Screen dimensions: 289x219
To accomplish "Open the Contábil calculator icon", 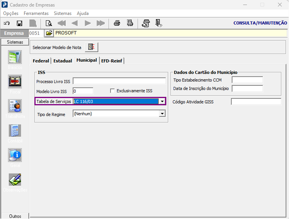I will click(15, 131).
